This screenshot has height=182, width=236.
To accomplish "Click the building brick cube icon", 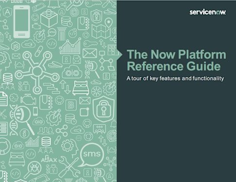I will [x=49, y=18].
